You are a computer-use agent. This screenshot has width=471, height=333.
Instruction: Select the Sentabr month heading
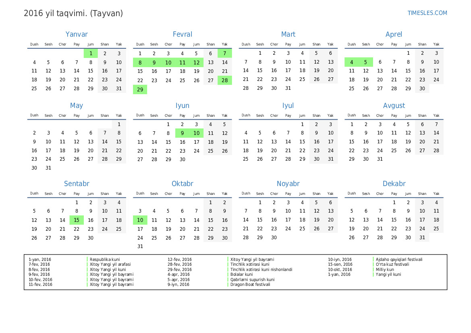point(77,184)
